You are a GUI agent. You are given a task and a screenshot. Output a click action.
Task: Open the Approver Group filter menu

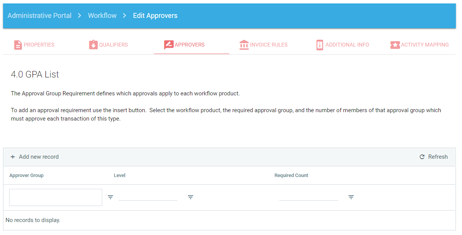[110, 197]
